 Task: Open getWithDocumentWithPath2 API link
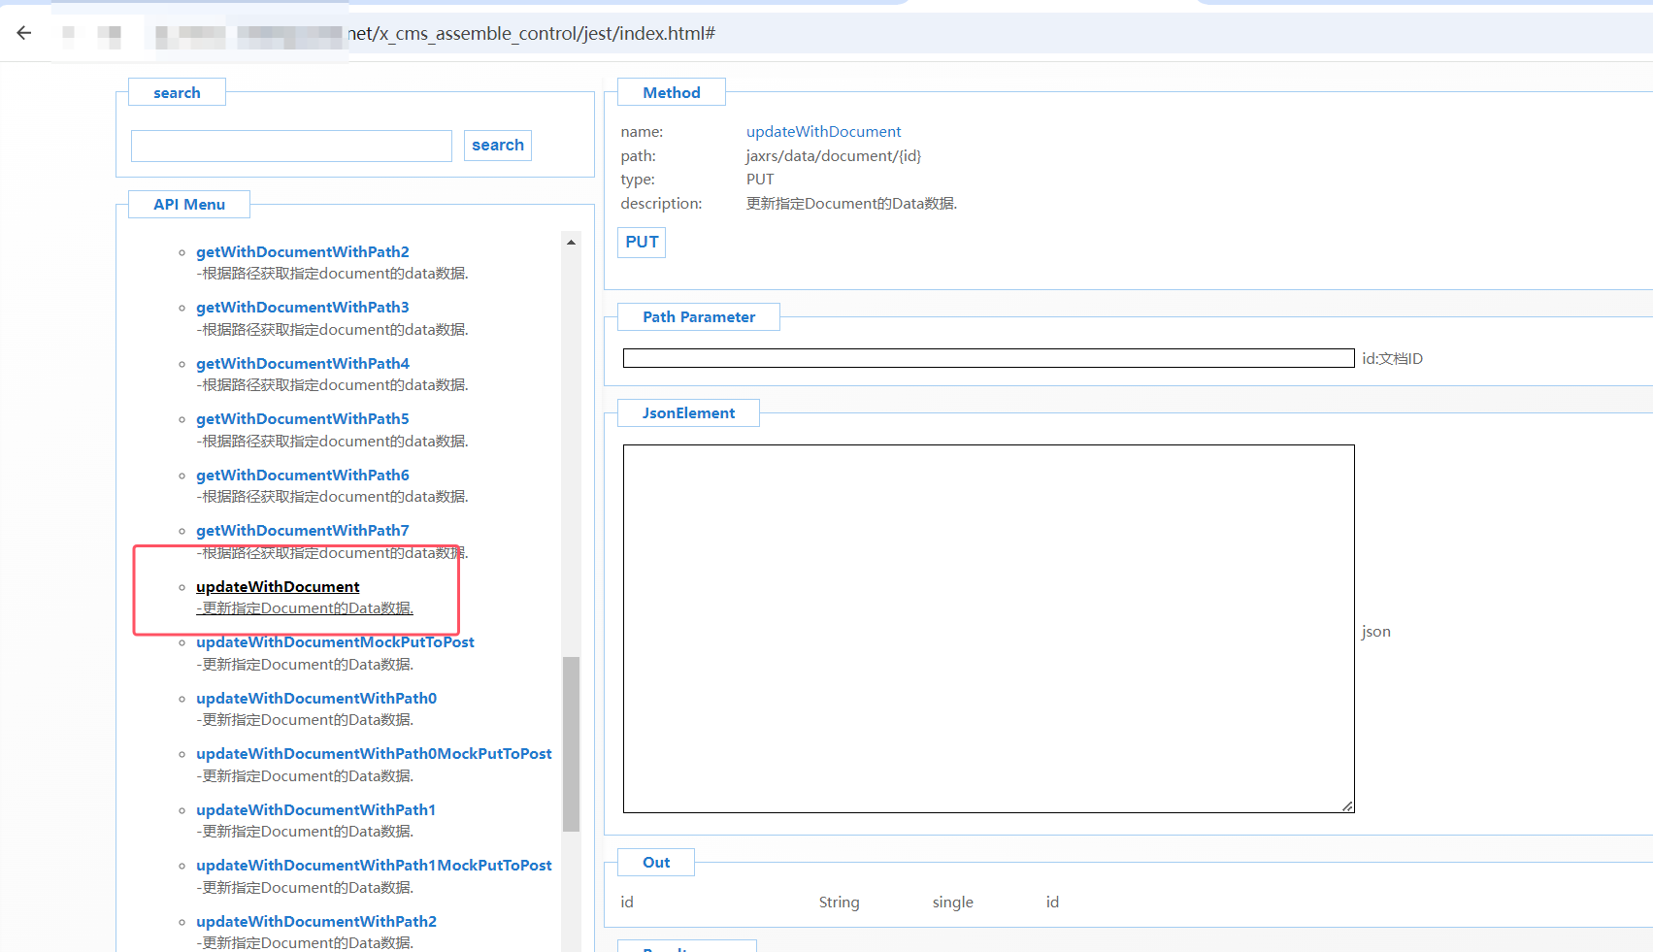pyautogui.click(x=302, y=252)
